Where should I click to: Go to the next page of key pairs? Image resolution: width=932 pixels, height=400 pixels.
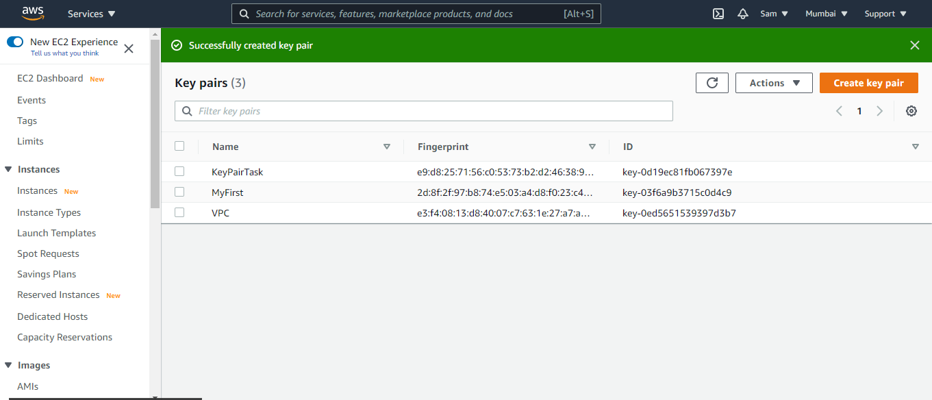(880, 110)
